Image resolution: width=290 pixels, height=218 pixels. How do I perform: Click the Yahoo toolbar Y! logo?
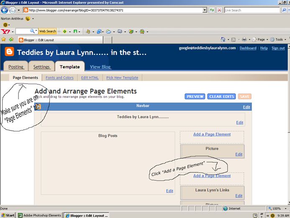(x=5, y=31)
